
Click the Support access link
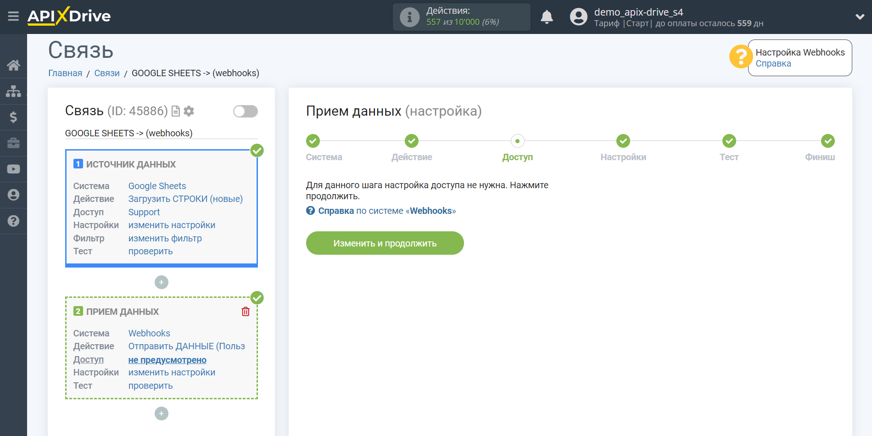144,212
